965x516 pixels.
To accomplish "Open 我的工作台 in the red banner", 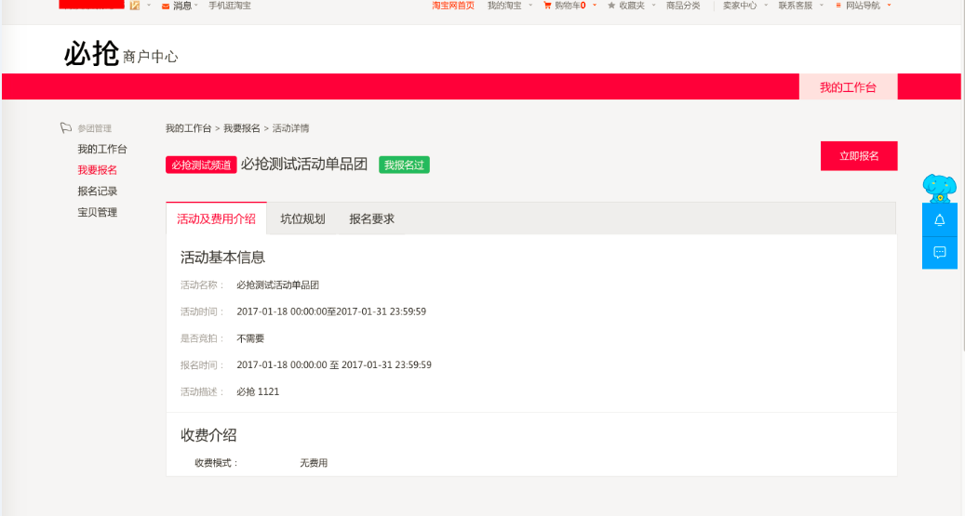I will click(848, 87).
